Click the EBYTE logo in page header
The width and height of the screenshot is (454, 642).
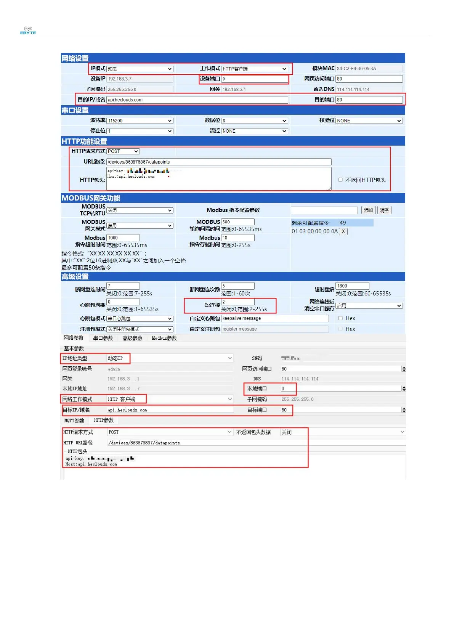[x=28, y=30]
